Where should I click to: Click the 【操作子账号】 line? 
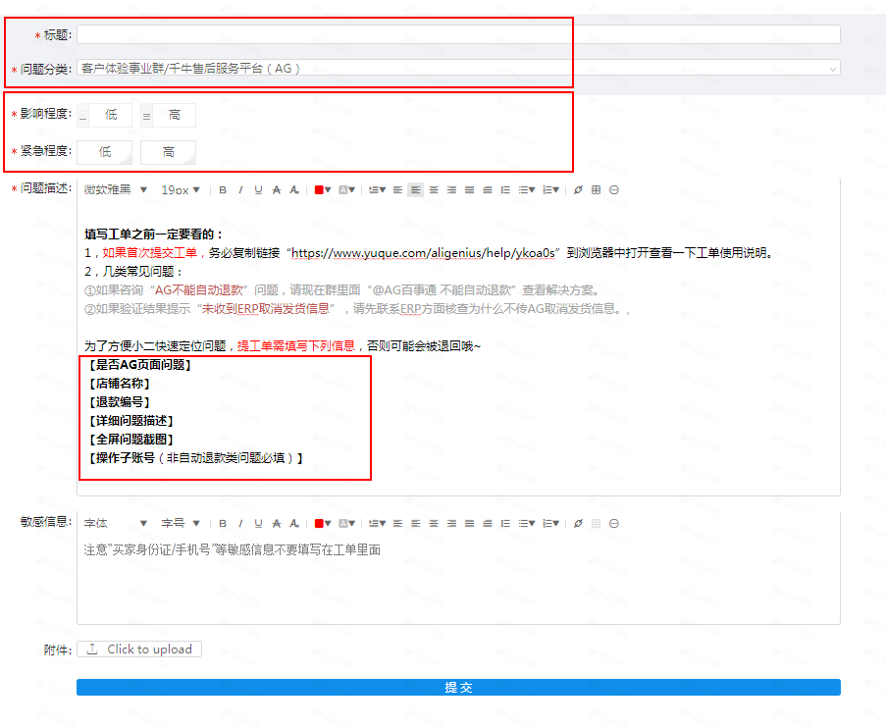point(194,458)
